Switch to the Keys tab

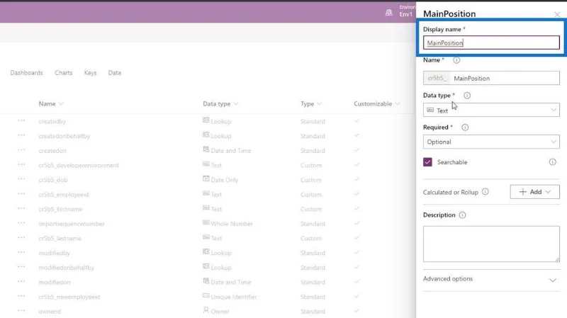91,73
